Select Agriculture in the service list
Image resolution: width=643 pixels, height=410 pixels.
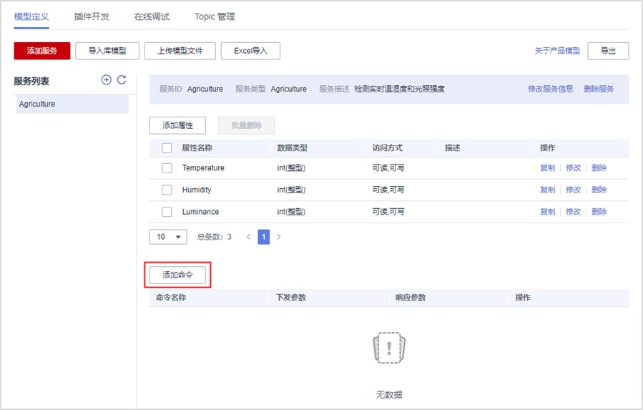pos(72,104)
